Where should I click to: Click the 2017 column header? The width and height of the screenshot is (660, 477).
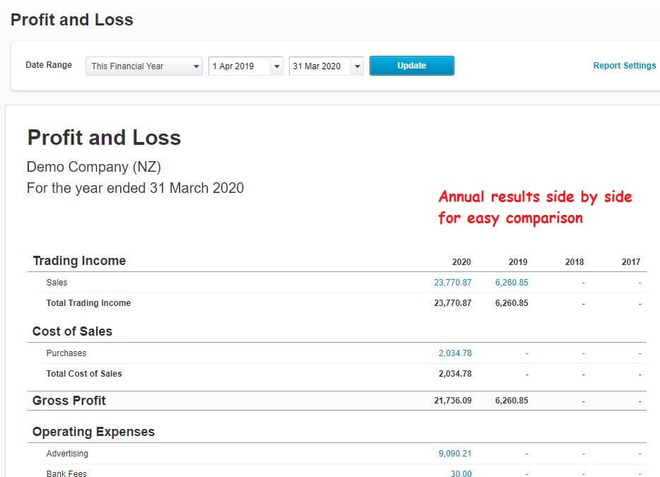click(631, 261)
